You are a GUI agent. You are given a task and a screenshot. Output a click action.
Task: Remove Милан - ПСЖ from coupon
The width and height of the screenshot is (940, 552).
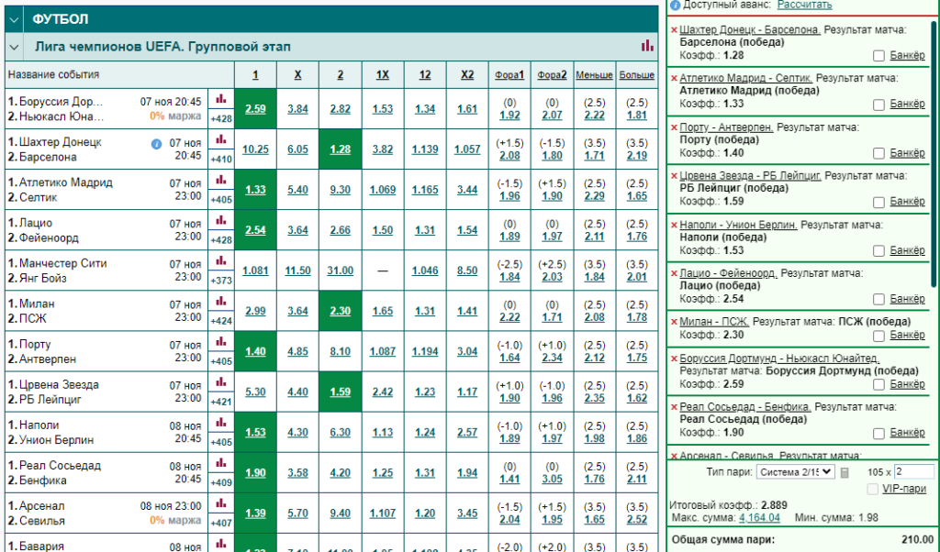coord(674,322)
